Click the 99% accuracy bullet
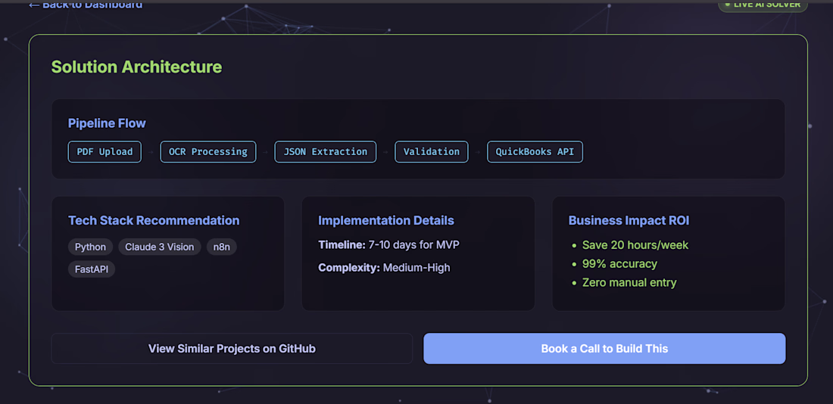The image size is (833, 404). (619, 264)
